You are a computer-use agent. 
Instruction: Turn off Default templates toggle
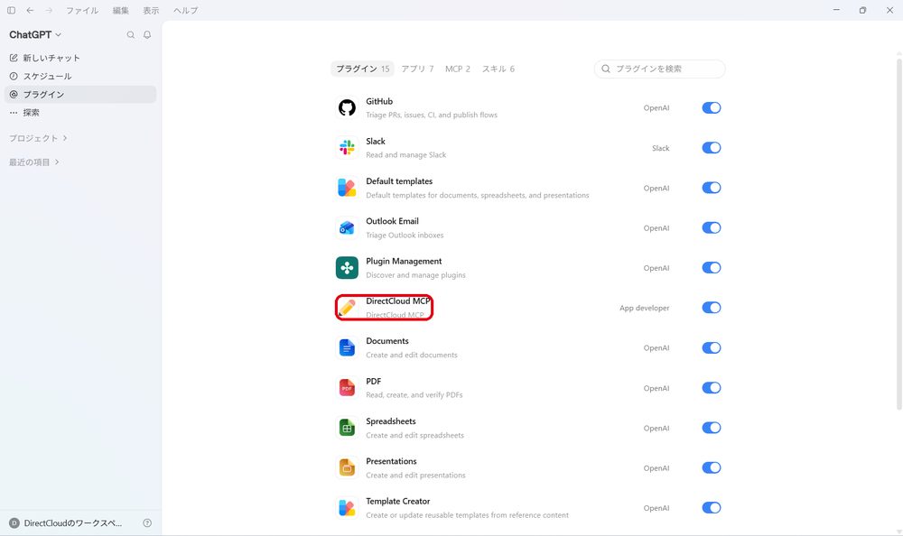tap(712, 188)
